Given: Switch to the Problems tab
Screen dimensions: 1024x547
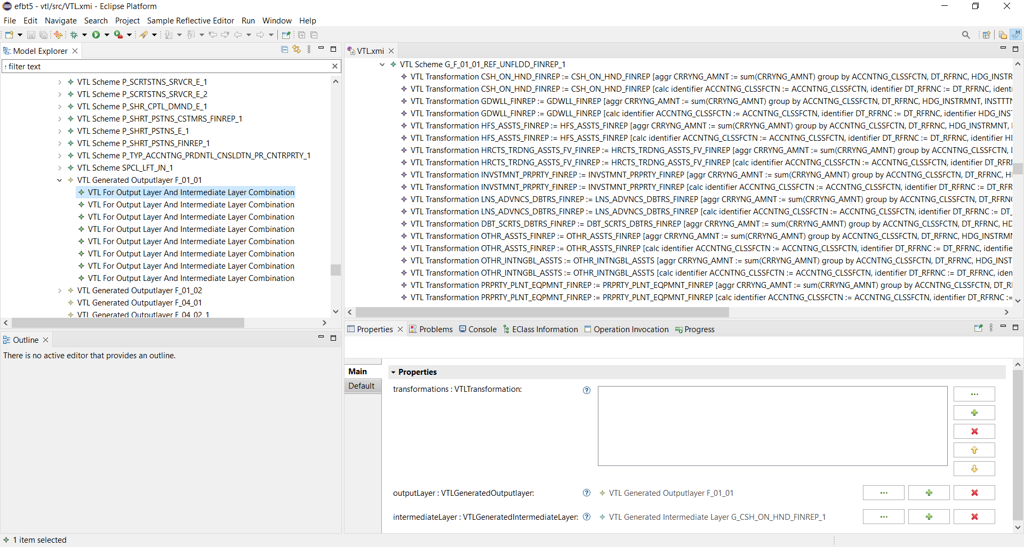Looking at the screenshot, I should pos(431,329).
